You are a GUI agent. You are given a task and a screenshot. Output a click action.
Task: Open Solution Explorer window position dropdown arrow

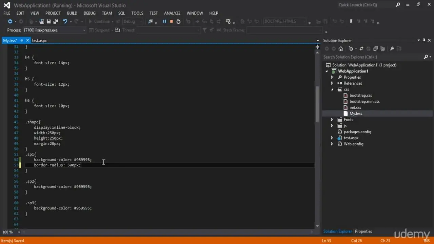pyautogui.click(x=419, y=40)
